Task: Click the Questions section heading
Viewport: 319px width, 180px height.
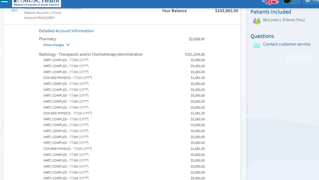Action: tap(262, 36)
